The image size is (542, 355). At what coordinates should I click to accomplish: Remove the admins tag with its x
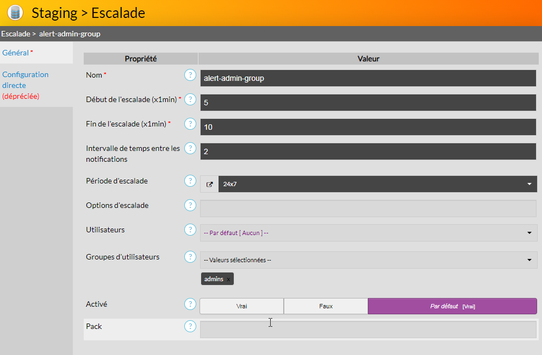pyautogui.click(x=228, y=279)
